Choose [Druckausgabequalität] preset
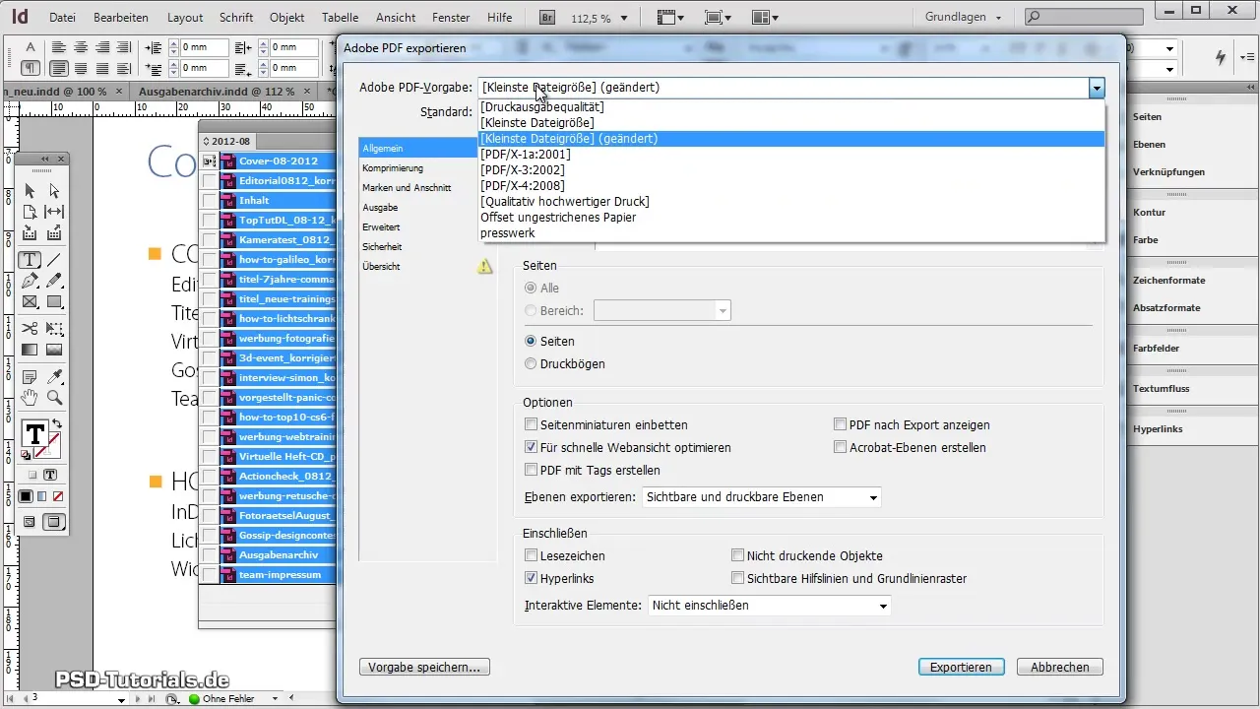Image resolution: width=1260 pixels, height=709 pixels. (x=542, y=106)
